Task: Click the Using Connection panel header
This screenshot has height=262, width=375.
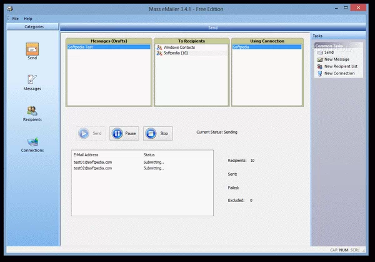Action: (x=267, y=41)
